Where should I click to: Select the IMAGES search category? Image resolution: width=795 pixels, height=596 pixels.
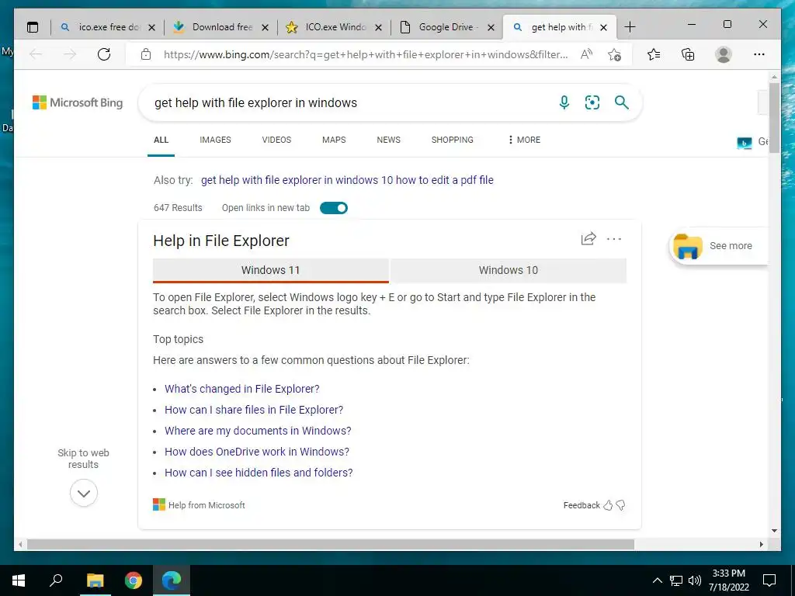(215, 140)
